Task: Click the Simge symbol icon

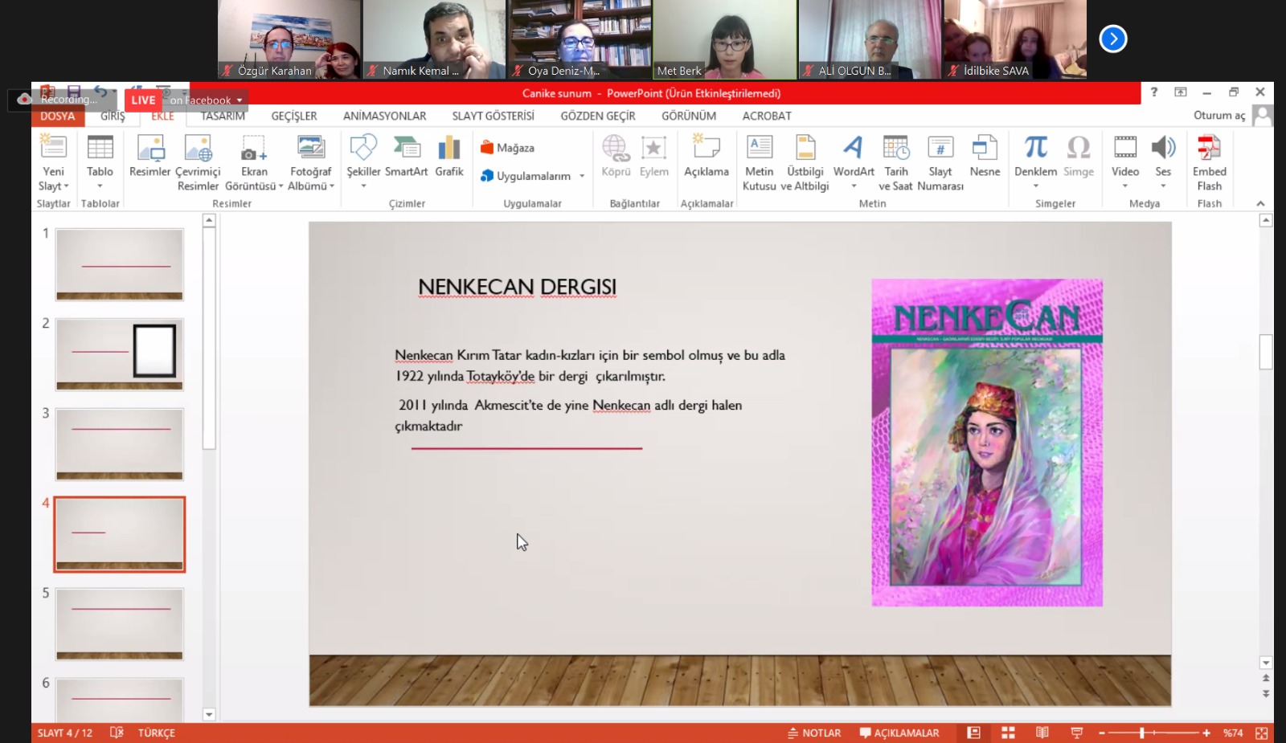Action: pos(1079,156)
